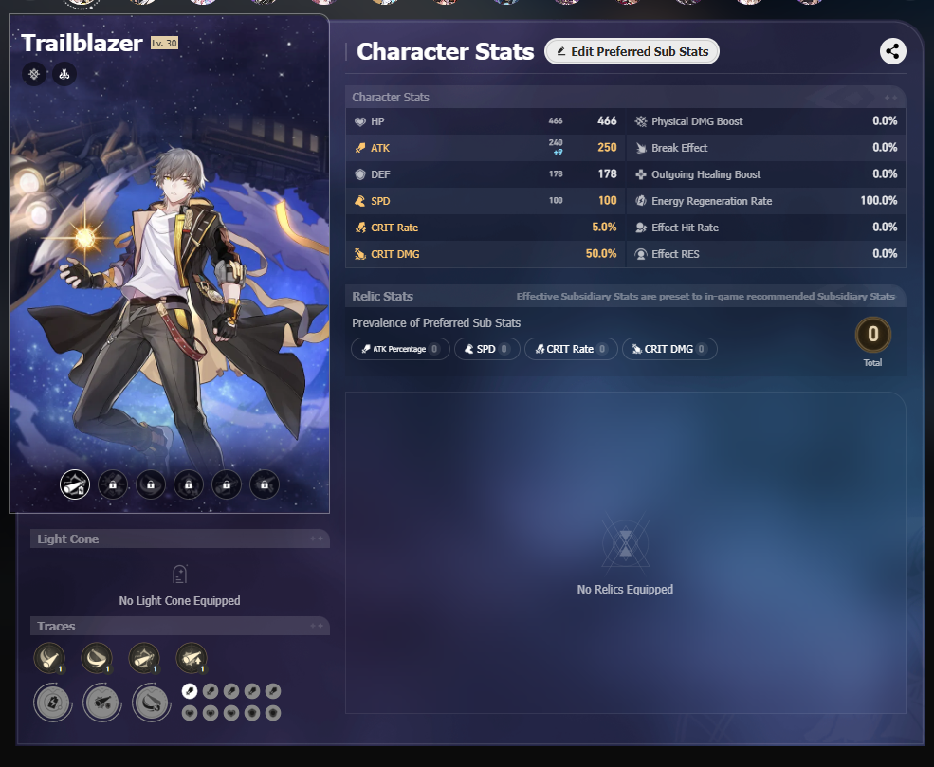Click the last shield-shaped DEF stat node
934x767 pixels.
273,713
